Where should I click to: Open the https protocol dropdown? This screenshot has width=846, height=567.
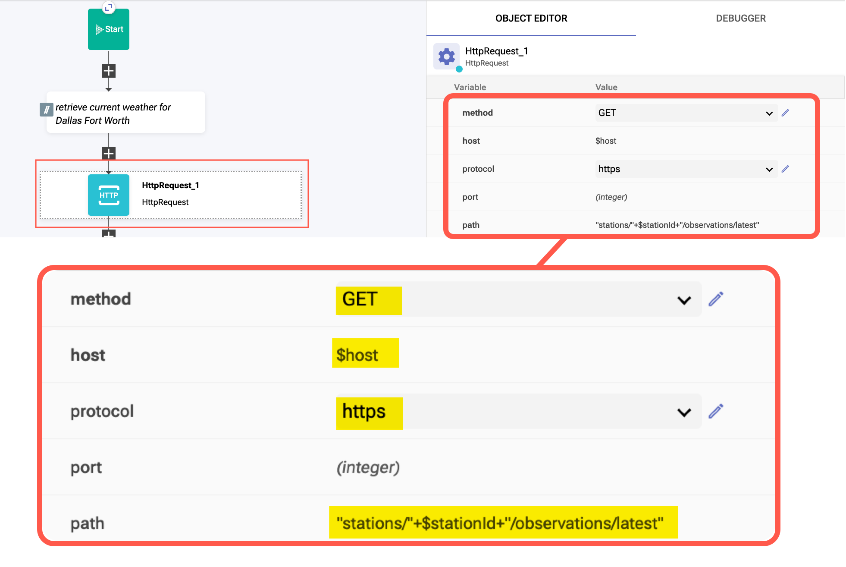coord(686,169)
